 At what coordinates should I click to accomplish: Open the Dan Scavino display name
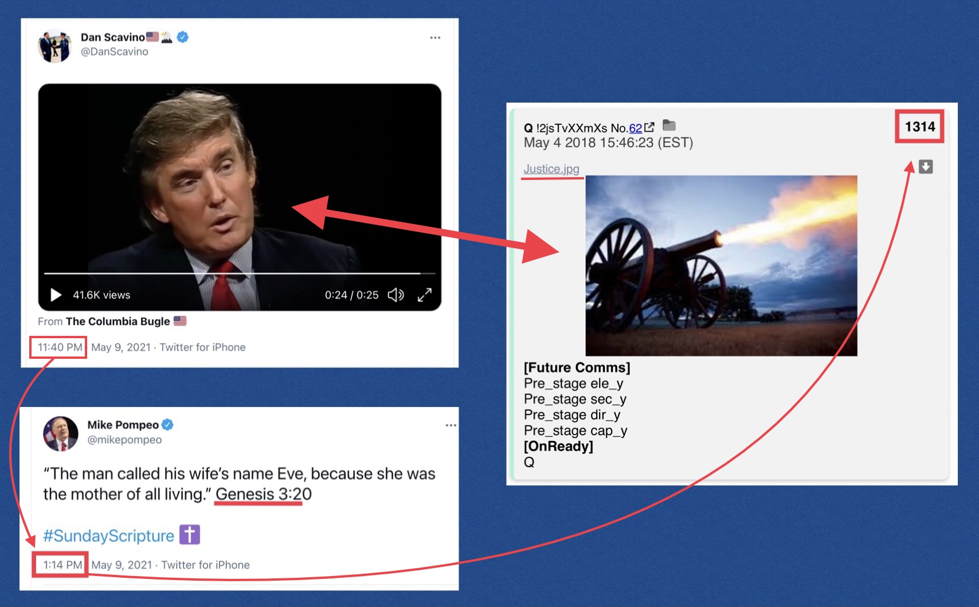tap(112, 37)
